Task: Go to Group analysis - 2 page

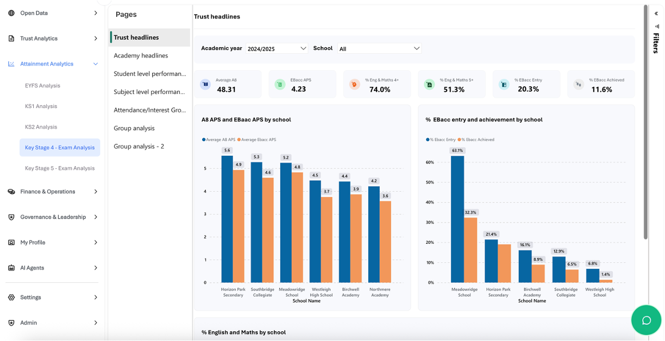Action: tap(139, 146)
